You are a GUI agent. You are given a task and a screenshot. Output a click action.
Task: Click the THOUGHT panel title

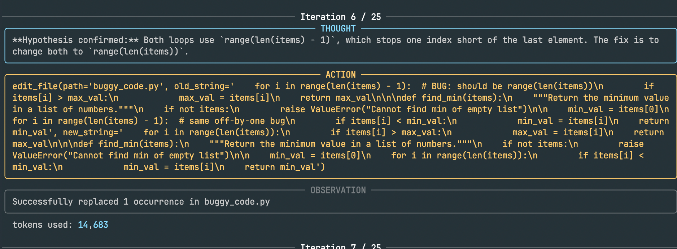click(338, 29)
